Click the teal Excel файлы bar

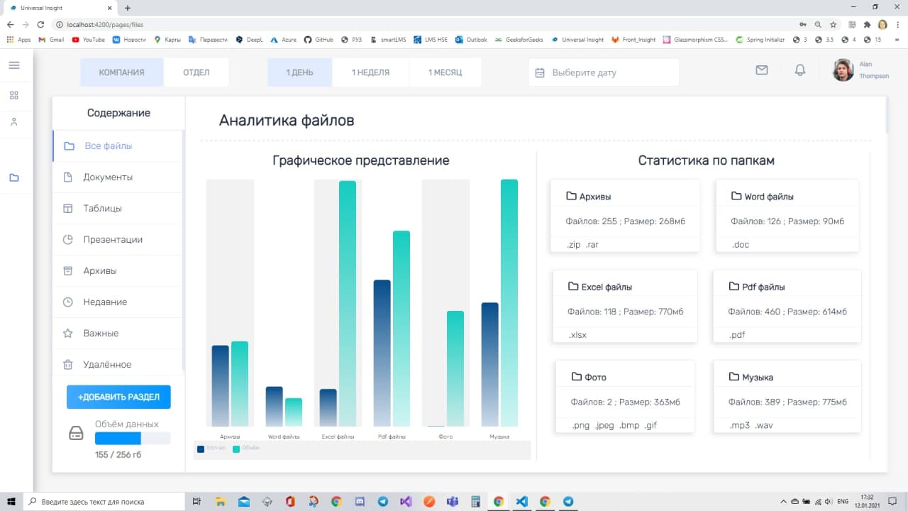[348, 303]
